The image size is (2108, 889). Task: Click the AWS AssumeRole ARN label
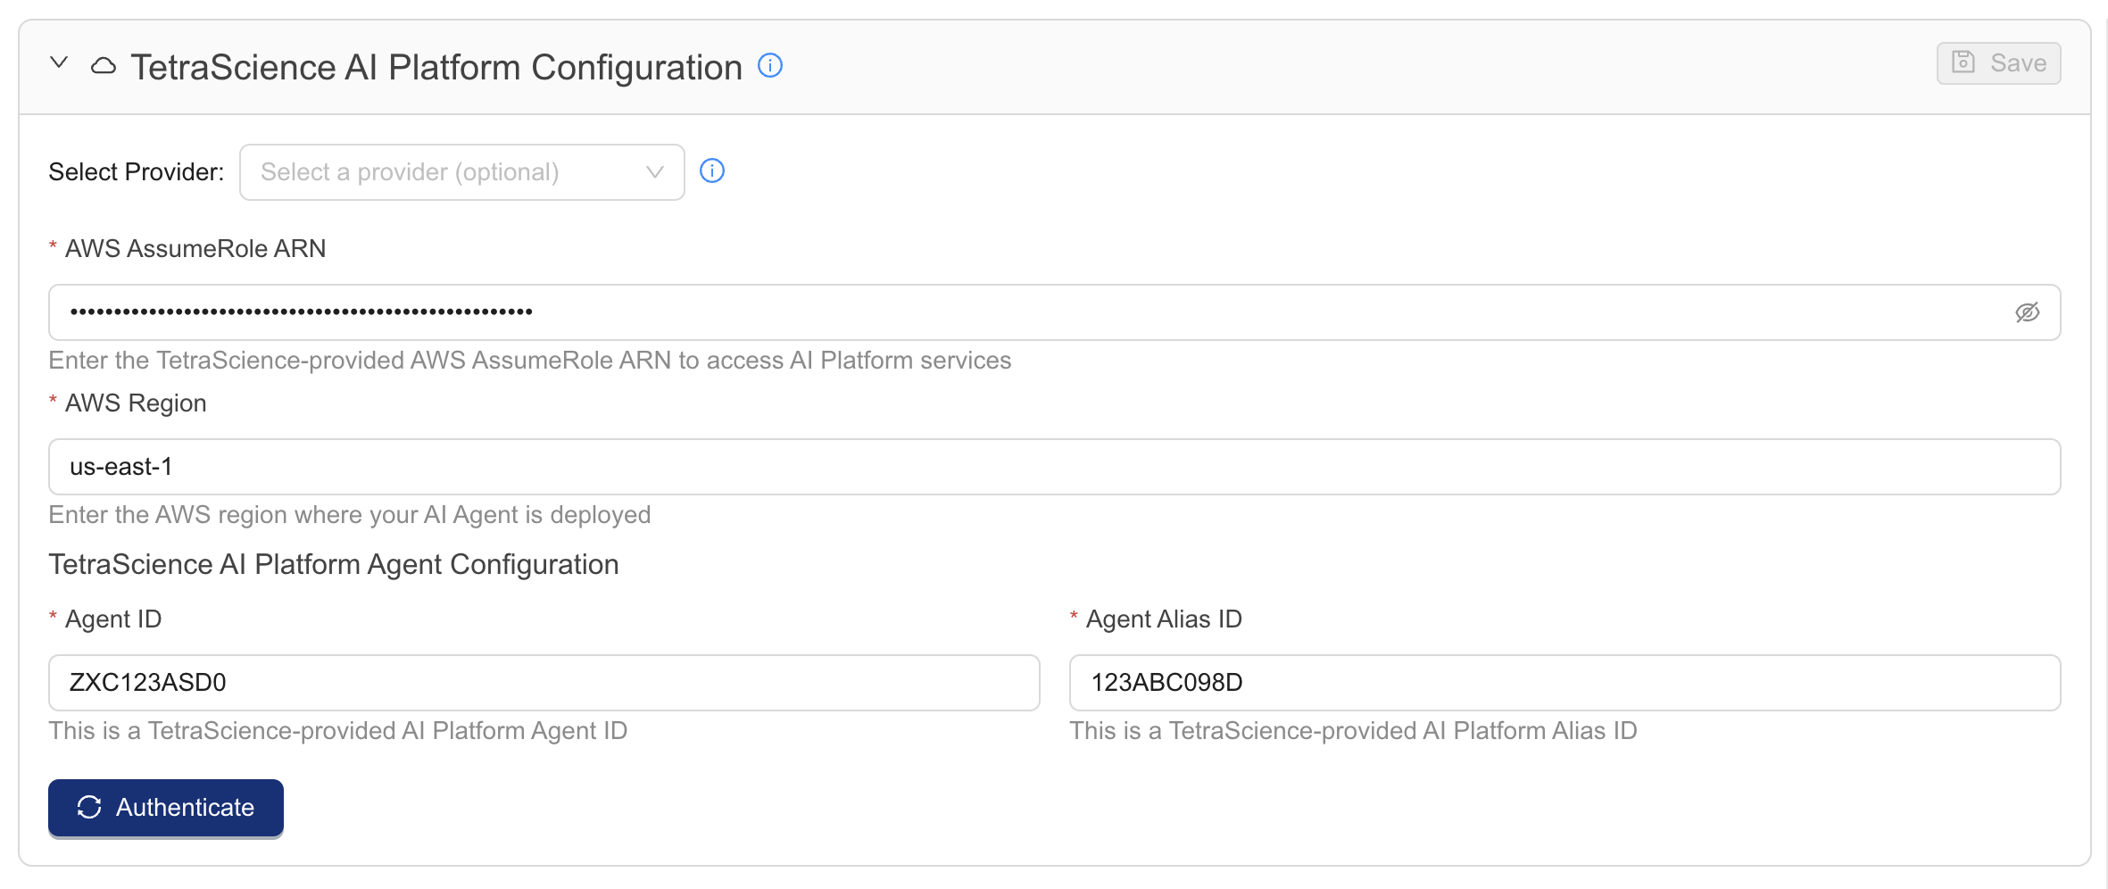pyautogui.click(x=195, y=248)
